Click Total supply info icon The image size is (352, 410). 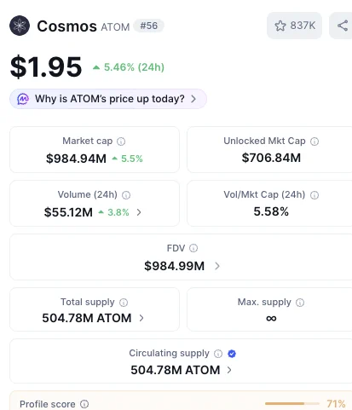(124, 303)
